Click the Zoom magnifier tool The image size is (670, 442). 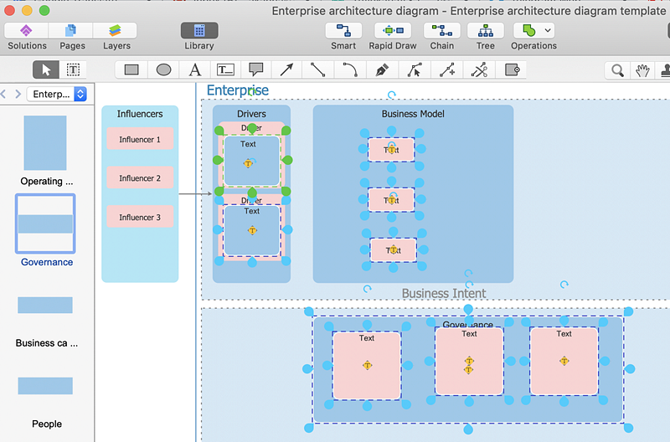[617, 70]
